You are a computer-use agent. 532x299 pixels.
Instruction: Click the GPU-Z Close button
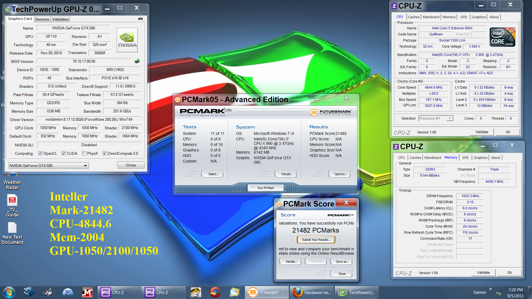coord(131,165)
